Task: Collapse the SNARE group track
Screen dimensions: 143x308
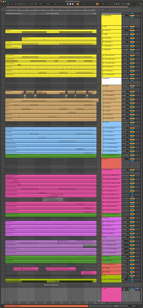Action: pos(103,34)
